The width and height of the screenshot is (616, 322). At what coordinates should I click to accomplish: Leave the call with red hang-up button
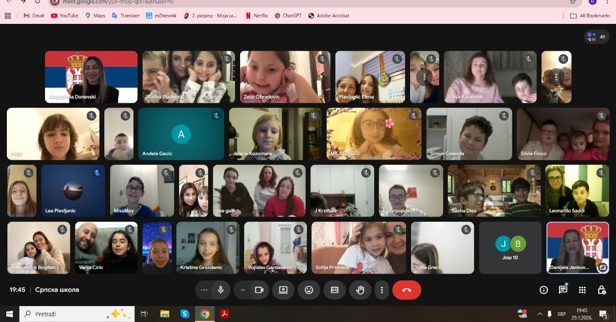pyautogui.click(x=407, y=290)
